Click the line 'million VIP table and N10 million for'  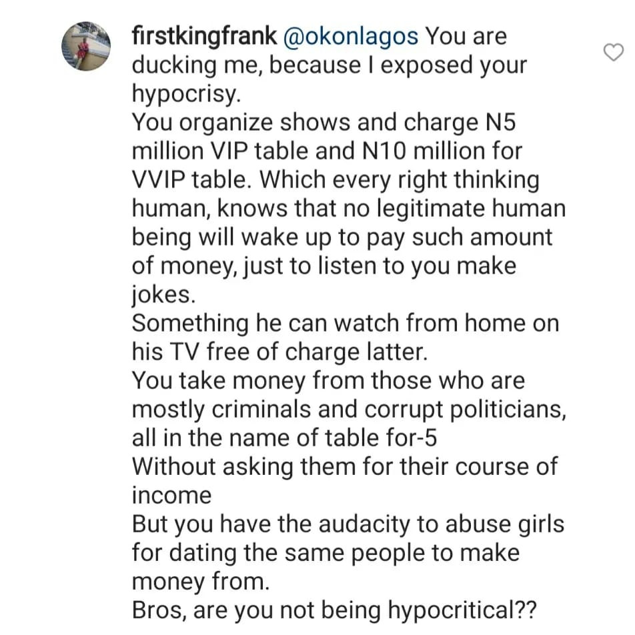click(328, 151)
